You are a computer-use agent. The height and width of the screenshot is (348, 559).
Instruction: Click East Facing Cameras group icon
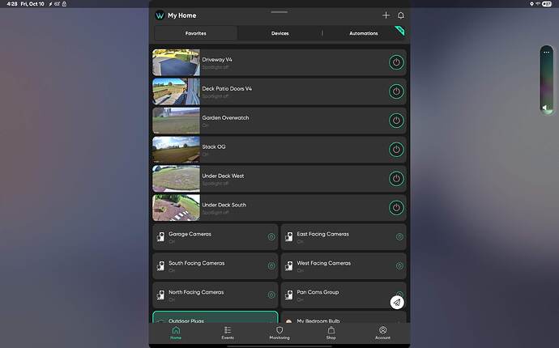pos(288,237)
